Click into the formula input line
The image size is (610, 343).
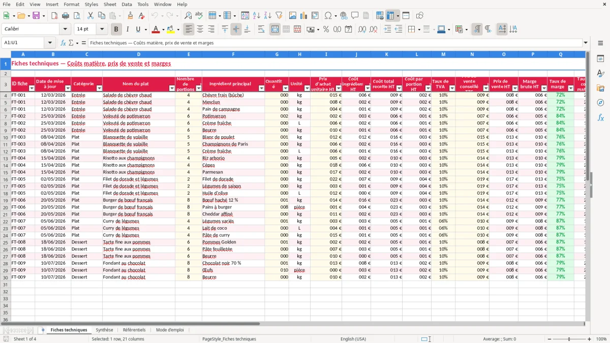click(334, 43)
